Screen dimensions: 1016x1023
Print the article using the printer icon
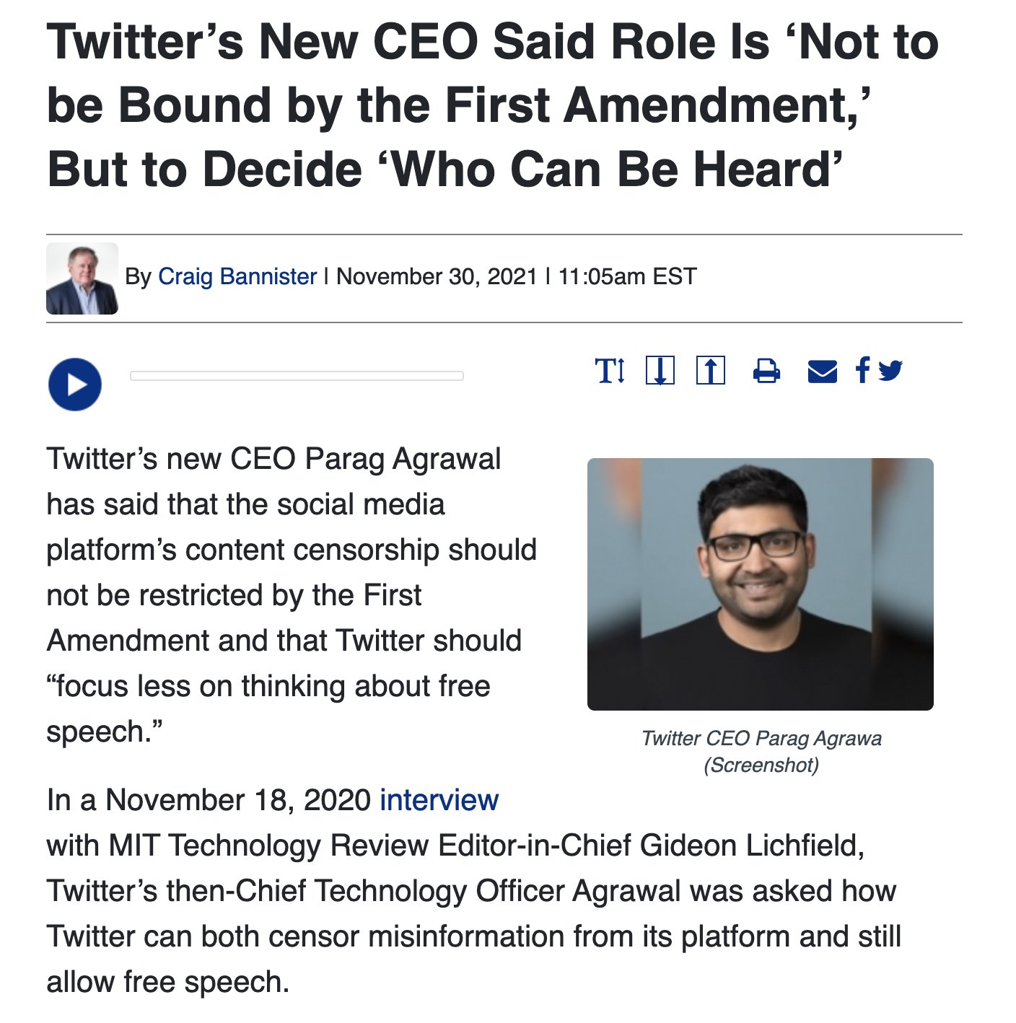pyautogui.click(x=766, y=371)
